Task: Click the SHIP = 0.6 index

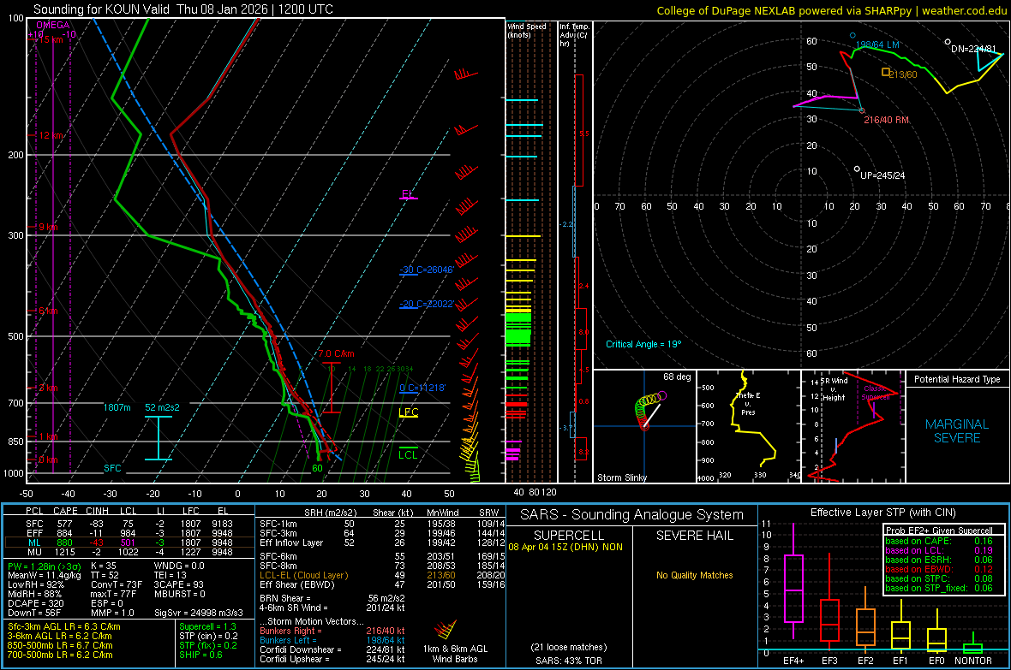Action: click(200, 655)
